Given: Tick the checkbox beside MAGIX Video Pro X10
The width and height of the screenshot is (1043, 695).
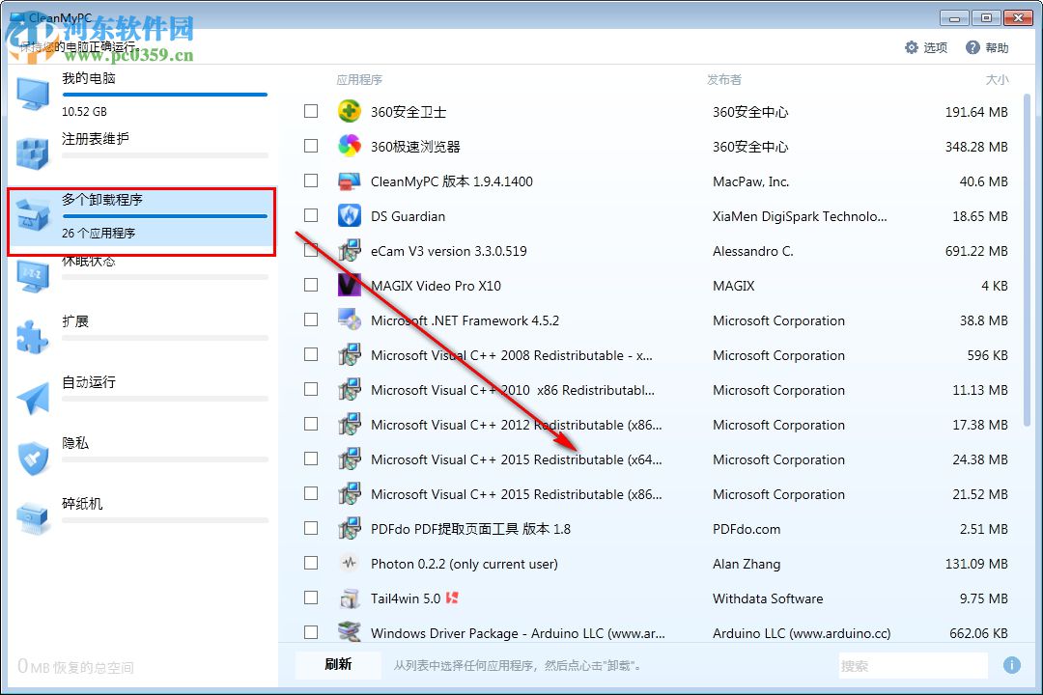Looking at the screenshot, I should pyautogui.click(x=310, y=285).
